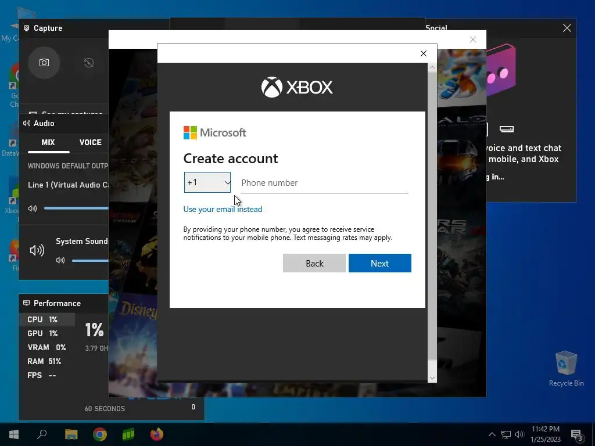595x446 pixels.
Task: Click the 'Create account' heading
Action: [x=231, y=159]
